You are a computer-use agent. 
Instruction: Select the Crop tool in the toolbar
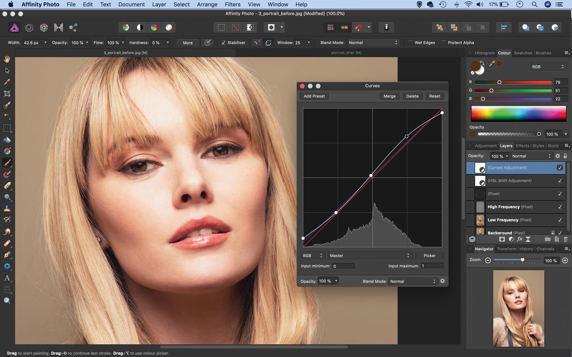(7, 94)
